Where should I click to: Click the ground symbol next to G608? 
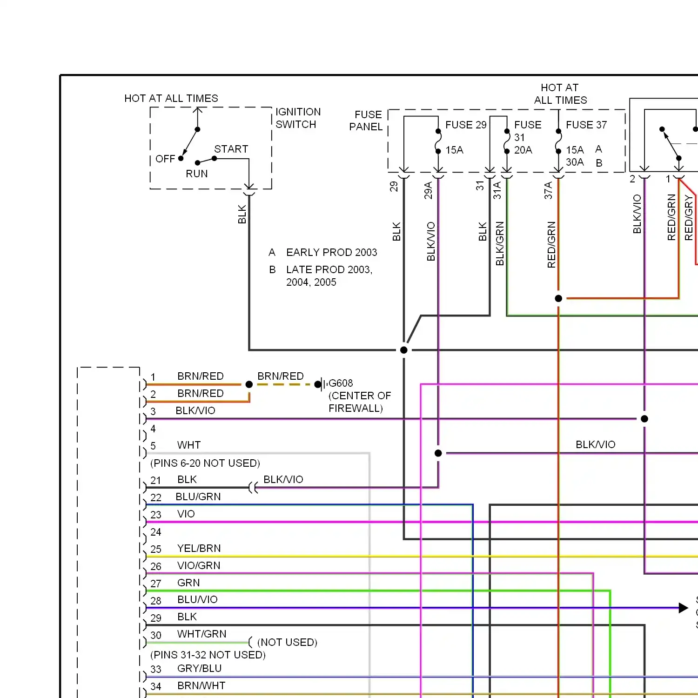[x=321, y=384]
